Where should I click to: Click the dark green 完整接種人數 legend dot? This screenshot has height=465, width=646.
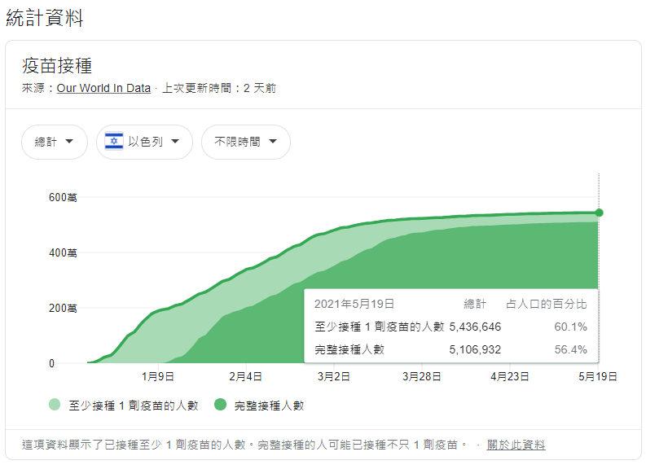point(221,405)
